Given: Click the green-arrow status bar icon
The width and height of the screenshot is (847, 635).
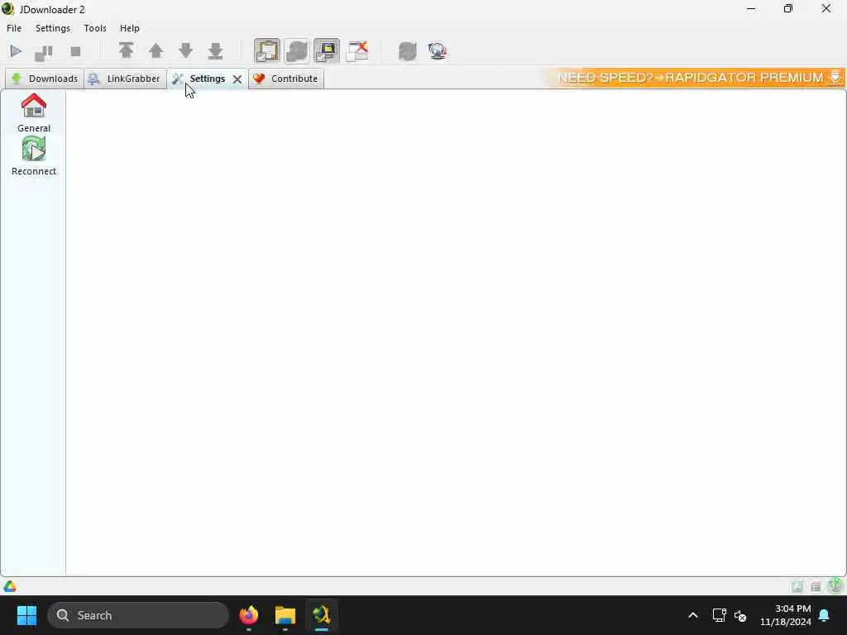Looking at the screenshot, I should 835,585.
